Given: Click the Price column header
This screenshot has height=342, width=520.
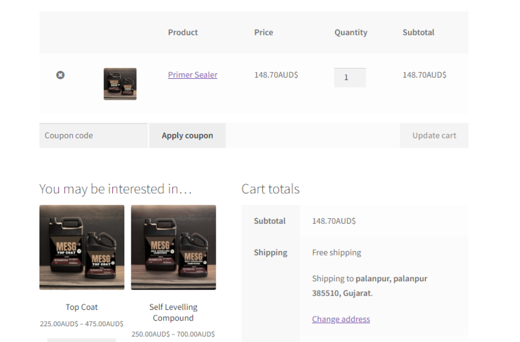Looking at the screenshot, I should tap(263, 32).
